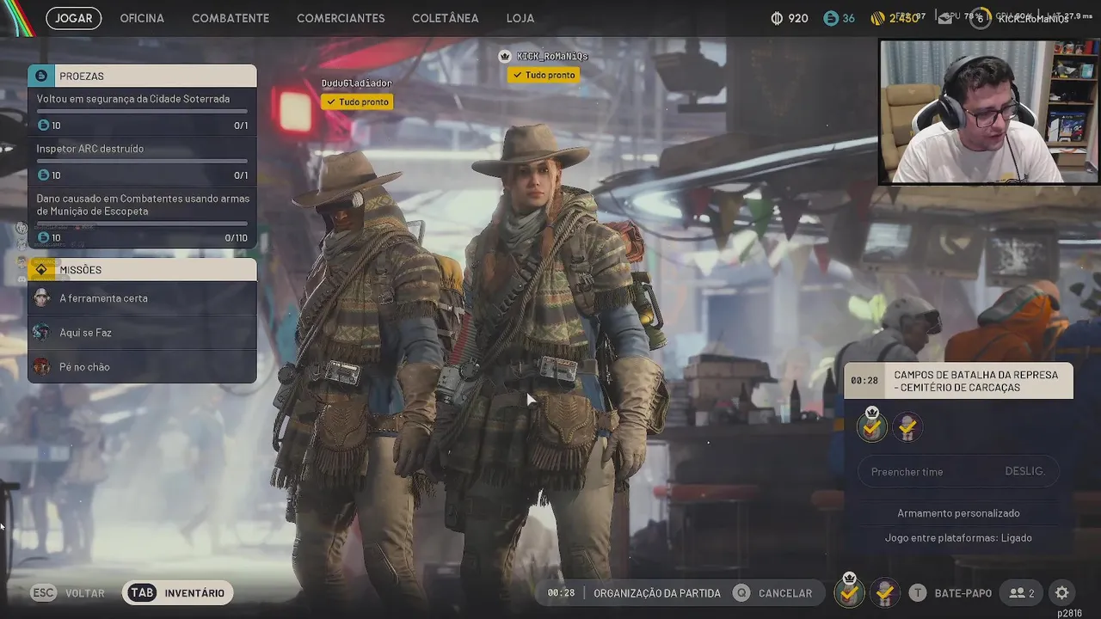Click the trader portrait beside Aqui se Faz
The height and width of the screenshot is (619, 1101).
(x=41, y=333)
